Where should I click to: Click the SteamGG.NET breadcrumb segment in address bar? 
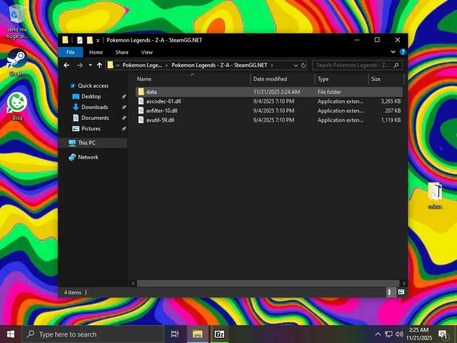(220, 65)
